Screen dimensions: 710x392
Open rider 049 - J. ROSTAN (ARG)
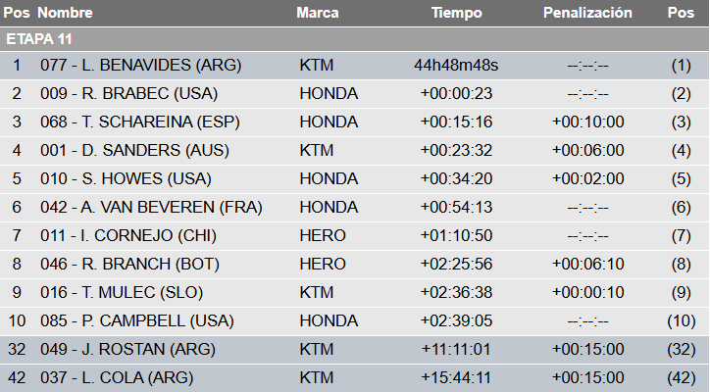129,350
